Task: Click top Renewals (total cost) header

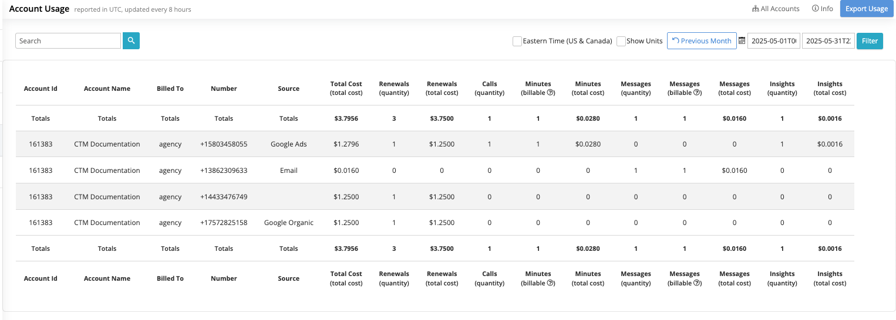Action: click(442, 88)
